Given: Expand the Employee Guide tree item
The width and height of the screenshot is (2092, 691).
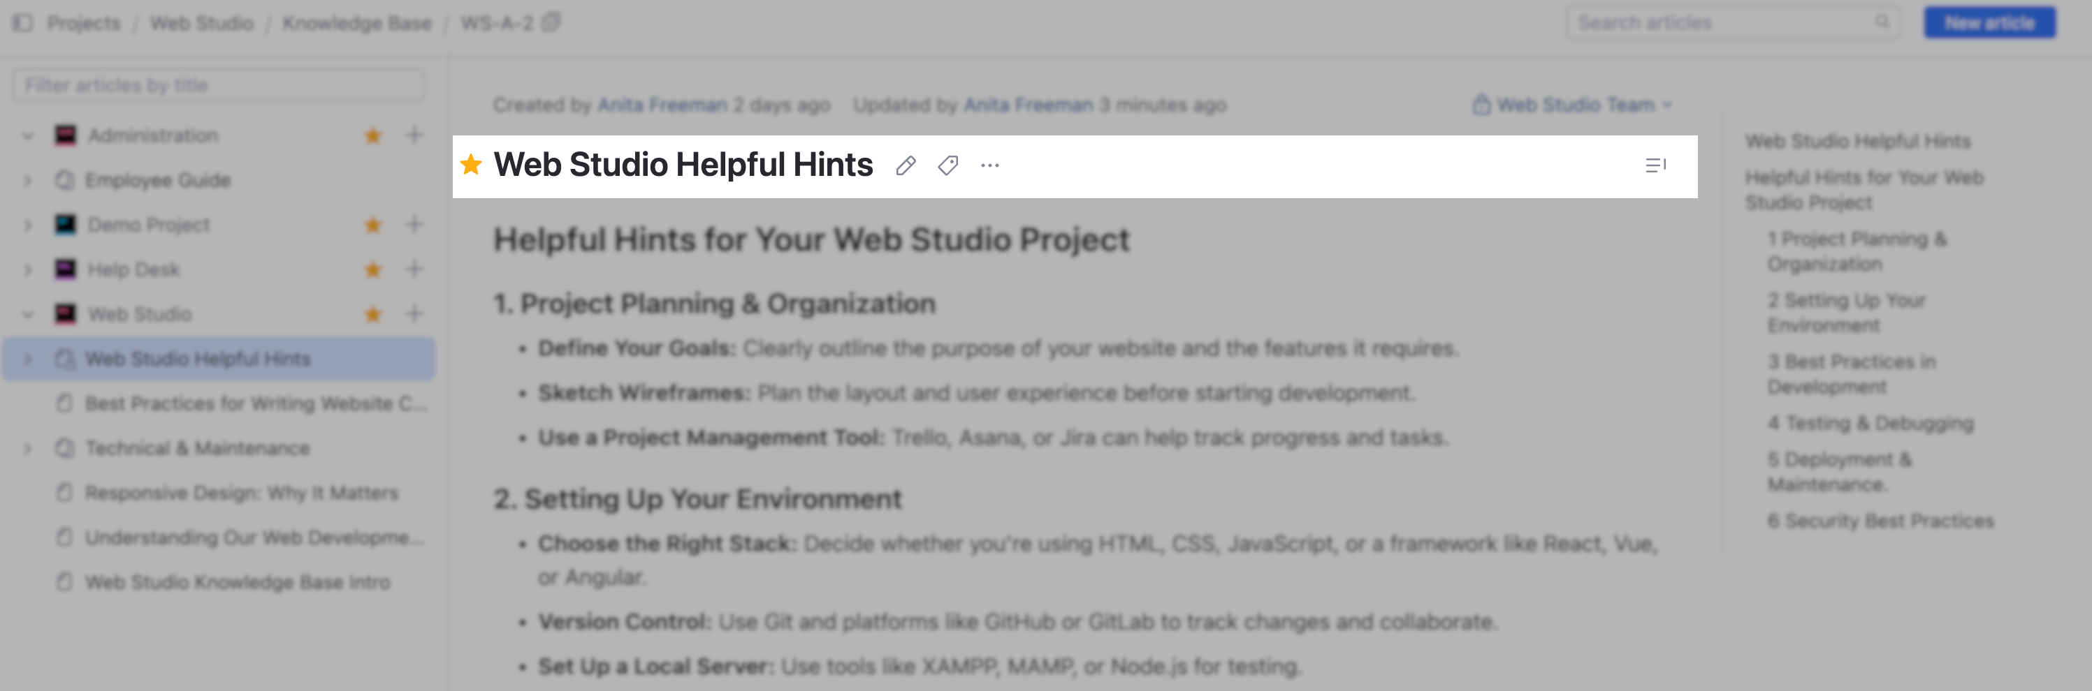Looking at the screenshot, I should click(27, 180).
